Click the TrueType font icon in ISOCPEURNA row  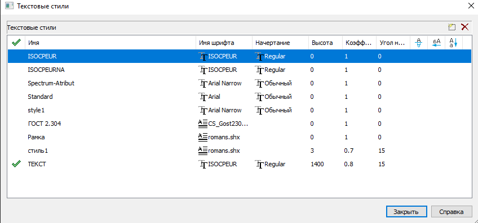pyautogui.click(x=203, y=70)
